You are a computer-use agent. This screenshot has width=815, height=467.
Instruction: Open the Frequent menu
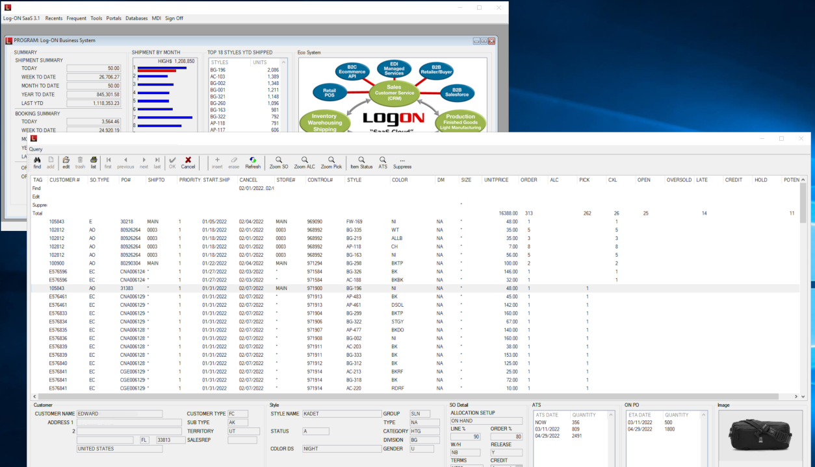[76, 18]
